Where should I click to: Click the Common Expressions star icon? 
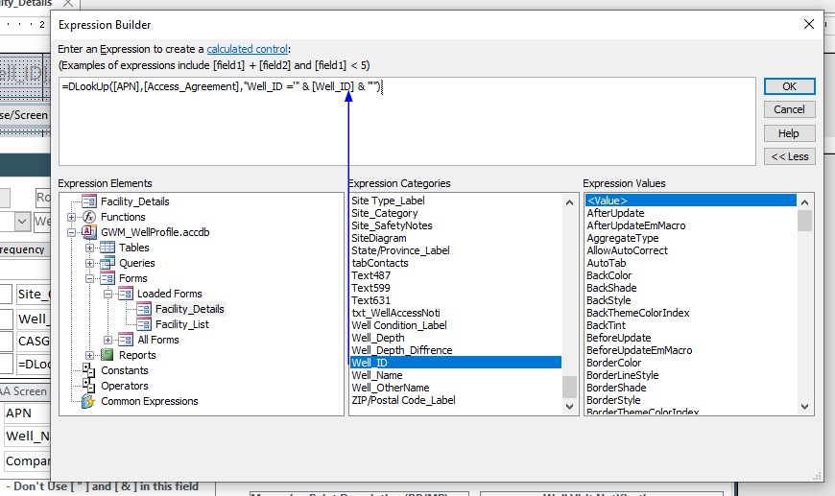88,401
